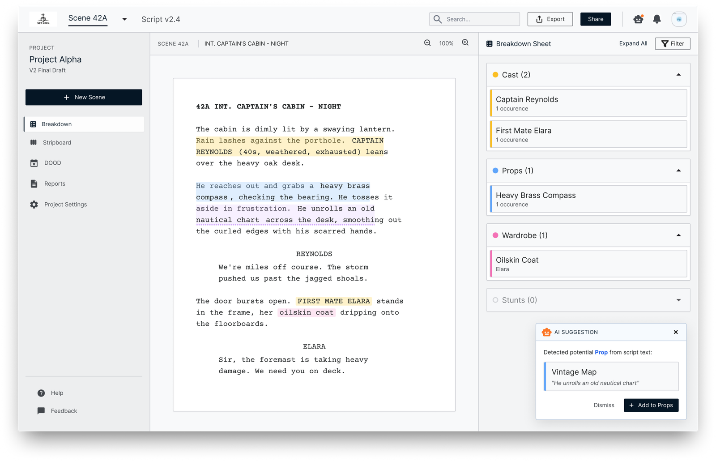The height and width of the screenshot is (461, 716).
Task: Click the plus icon on New Scene
Action: pyautogui.click(x=66, y=97)
